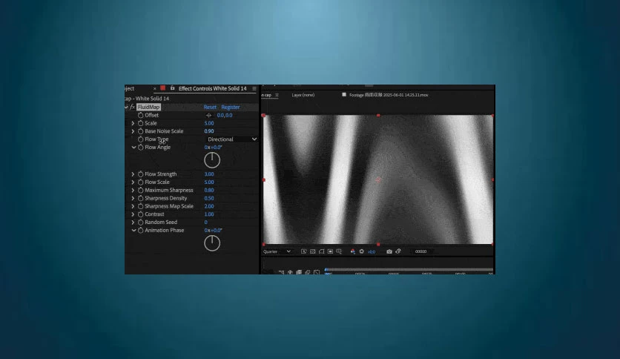The height and width of the screenshot is (359, 620).
Task: Click the blue current time indicator
Action: coord(326,270)
